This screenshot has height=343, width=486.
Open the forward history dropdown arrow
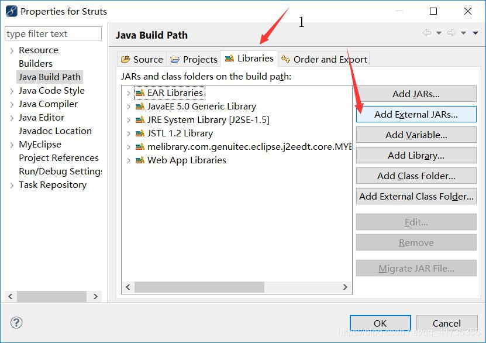pos(463,33)
